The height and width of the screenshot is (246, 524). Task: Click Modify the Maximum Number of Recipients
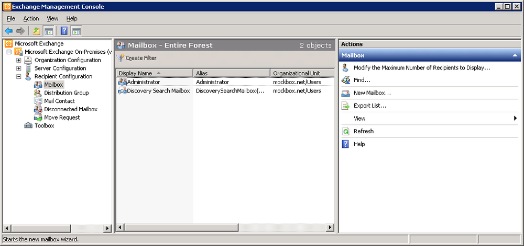click(422, 68)
